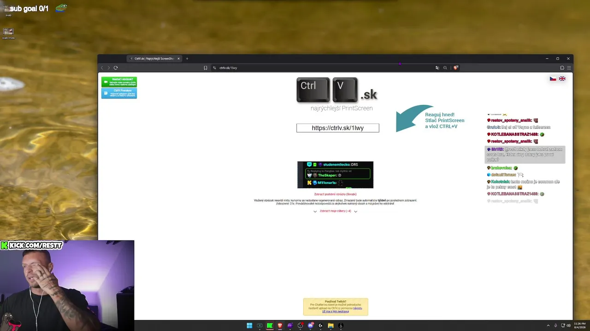Dismiss notice via 'Už ma s tým neotravuj'
Image resolution: width=590 pixels, height=331 pixels.
pyautogui.click(x=336, y=311)
